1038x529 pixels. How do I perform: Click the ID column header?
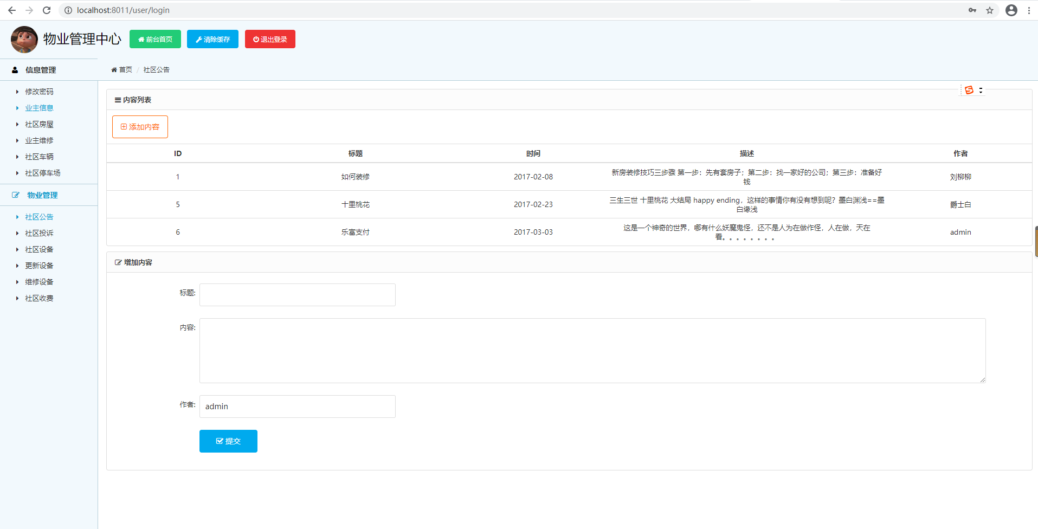pyautogui.click(x=178, y=153)
